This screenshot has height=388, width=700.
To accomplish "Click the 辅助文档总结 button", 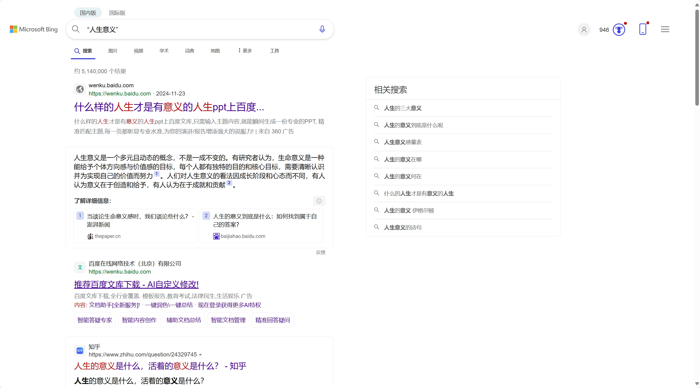I will [184, 320].
